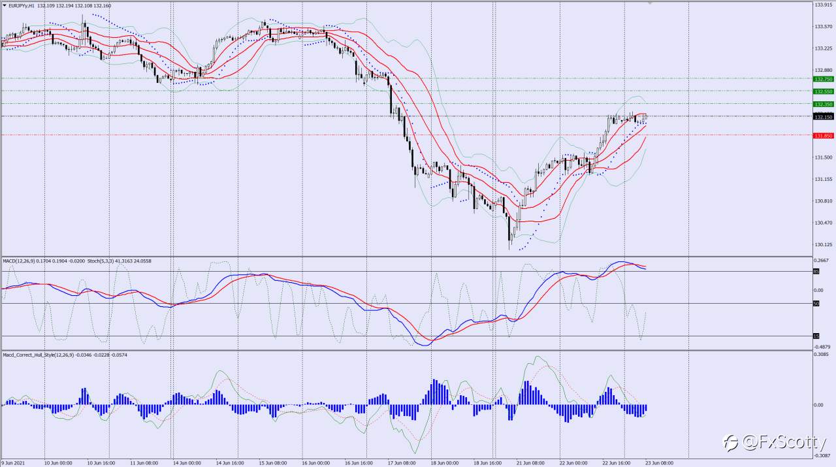Viewport: 836px width, 467px height.
Task: Click the 10 Jun 00:00 time label
Action: coord(58,462)
